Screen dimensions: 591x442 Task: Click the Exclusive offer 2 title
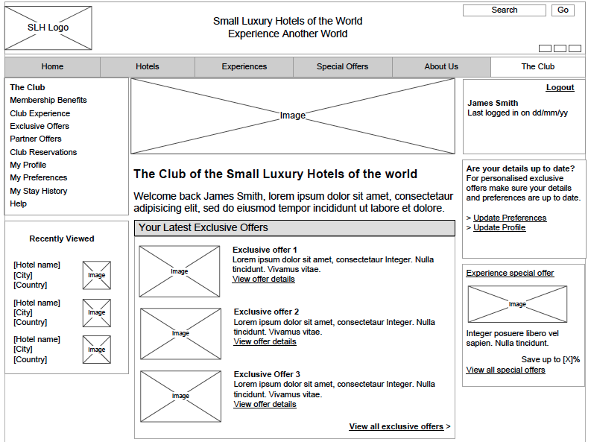266,312
